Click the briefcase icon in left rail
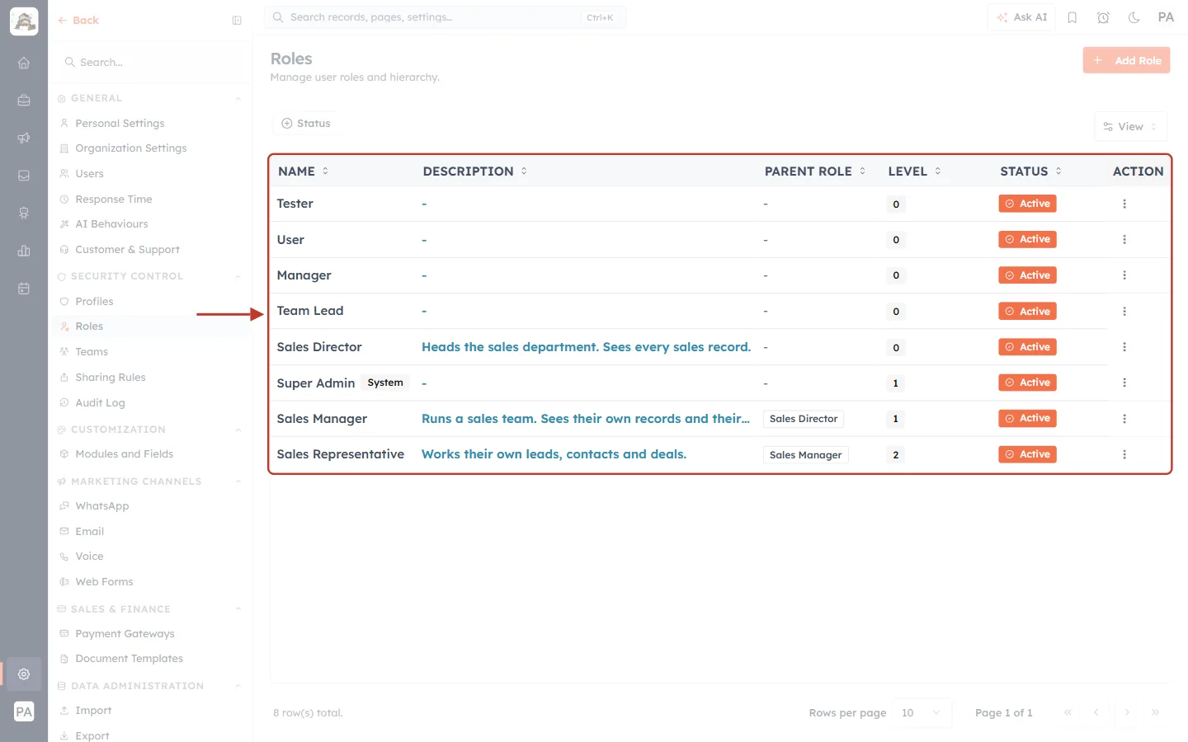Screen dimensions: 1188x742 coord(24,101)
